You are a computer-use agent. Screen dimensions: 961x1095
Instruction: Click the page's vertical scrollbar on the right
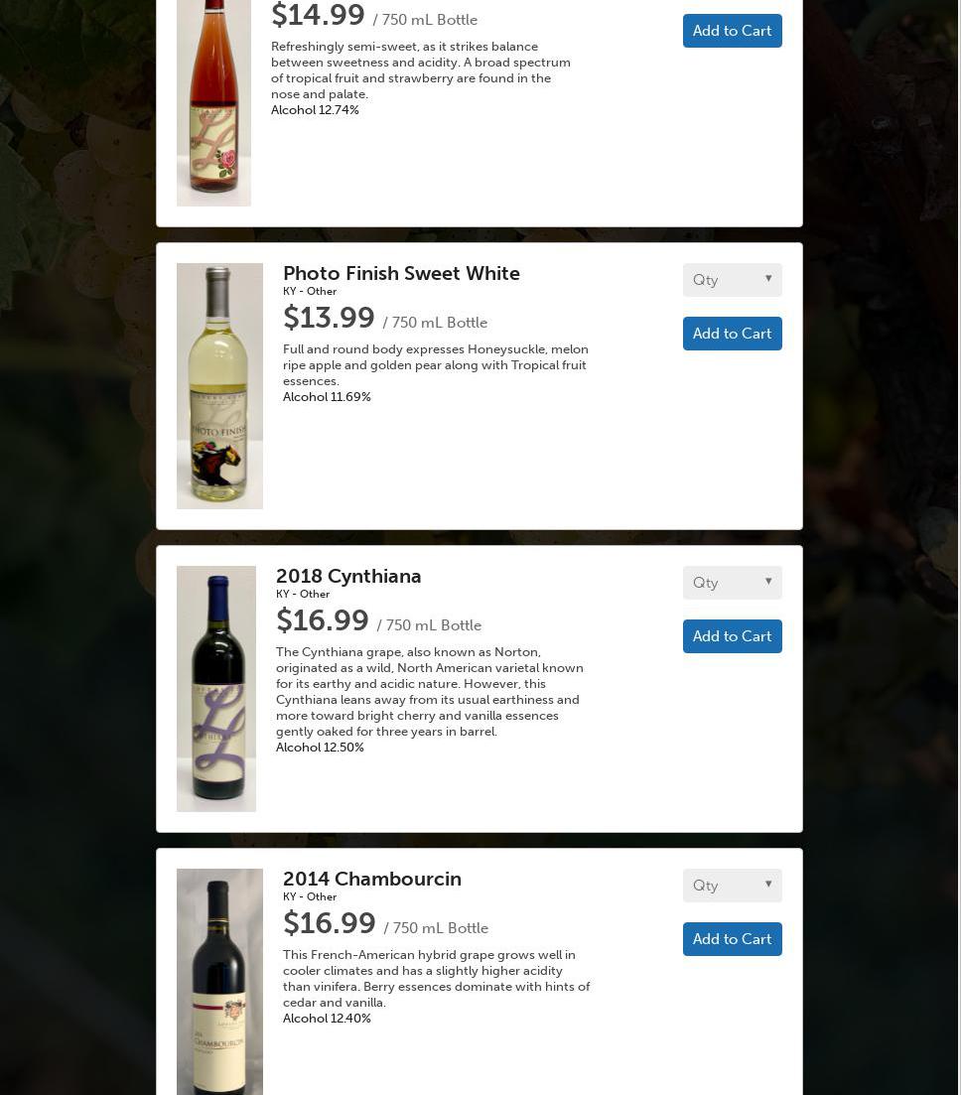pos(958,548)
